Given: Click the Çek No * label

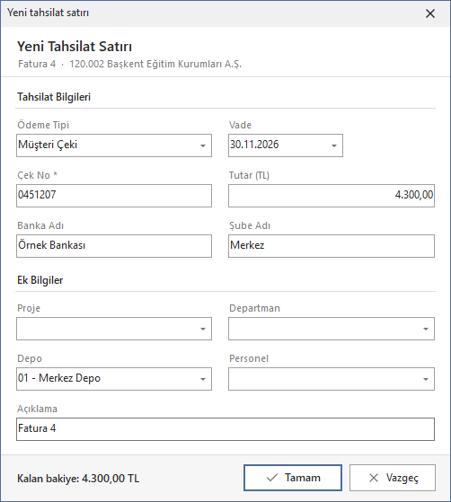Looking at the screenshot, I should 37,175.
